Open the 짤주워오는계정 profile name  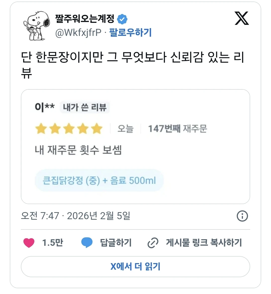85,19
